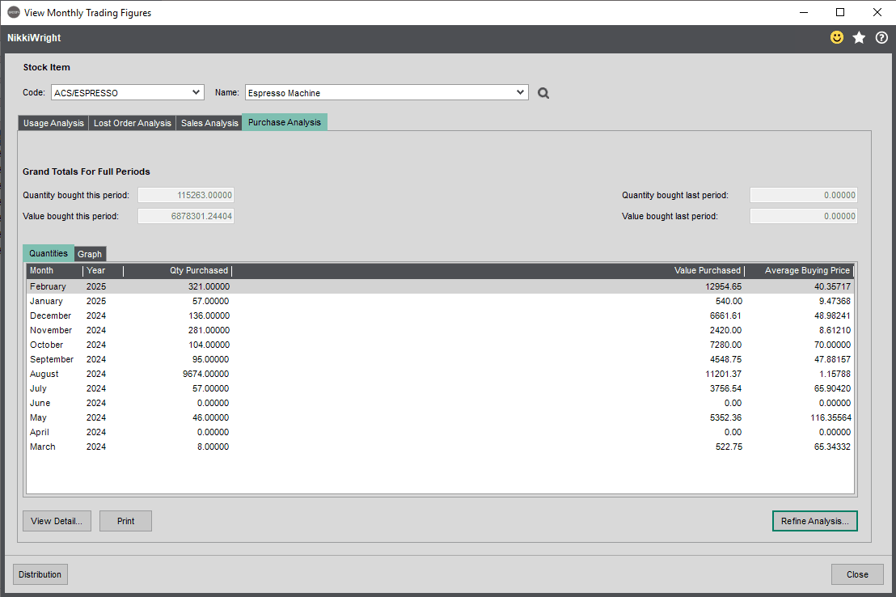Expand the stock Name dropdown
Viewport: 896px width, 597px height.
pos(520,93)
